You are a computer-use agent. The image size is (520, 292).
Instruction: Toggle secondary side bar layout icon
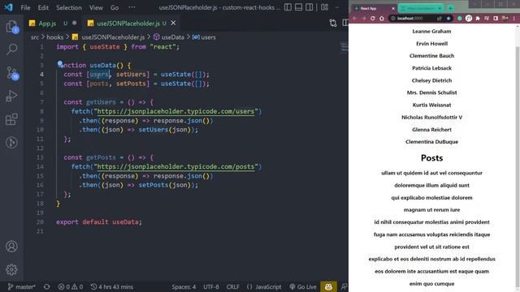[309, 7]
